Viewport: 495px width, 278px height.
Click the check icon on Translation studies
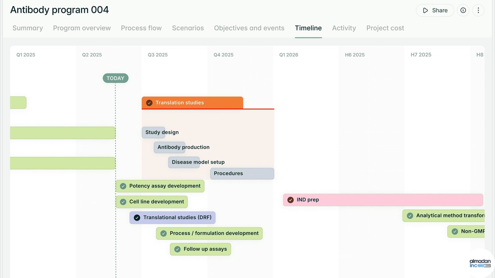coord(149,103)
